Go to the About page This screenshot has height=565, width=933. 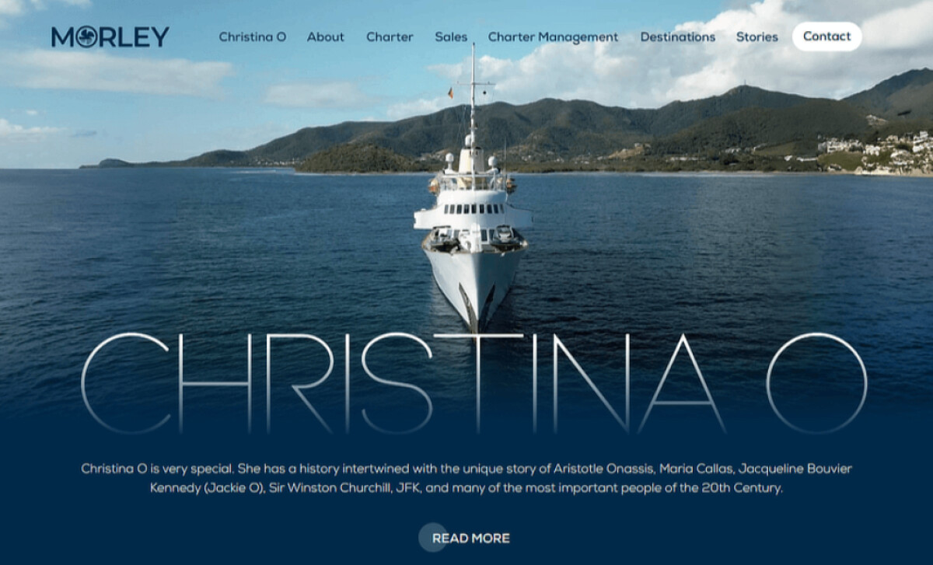click(x=325, y=37)
